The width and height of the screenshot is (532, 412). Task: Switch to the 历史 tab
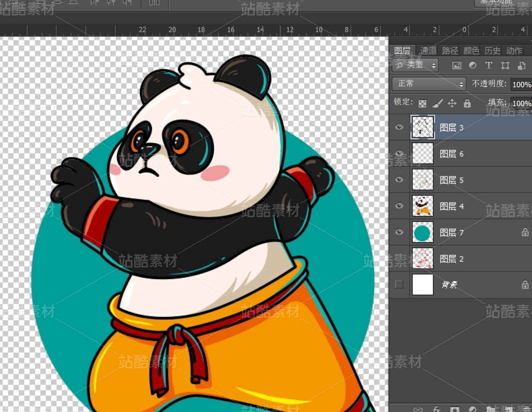(x=493, y=51)
